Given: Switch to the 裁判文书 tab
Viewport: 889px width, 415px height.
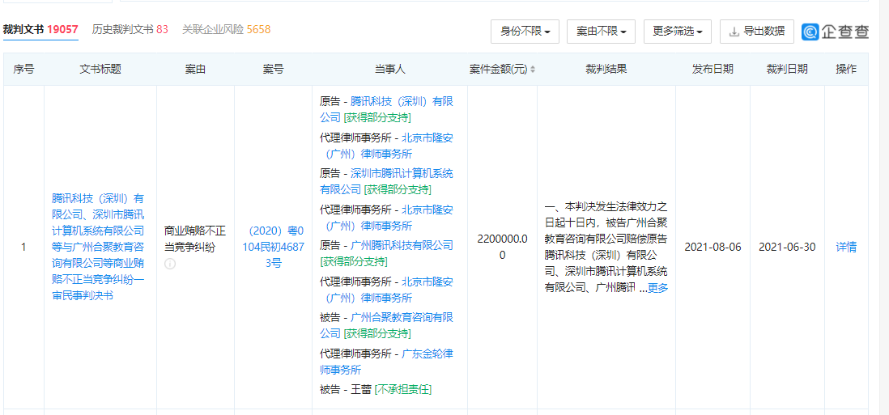Looking at the screenshot, I should (40, 30).
